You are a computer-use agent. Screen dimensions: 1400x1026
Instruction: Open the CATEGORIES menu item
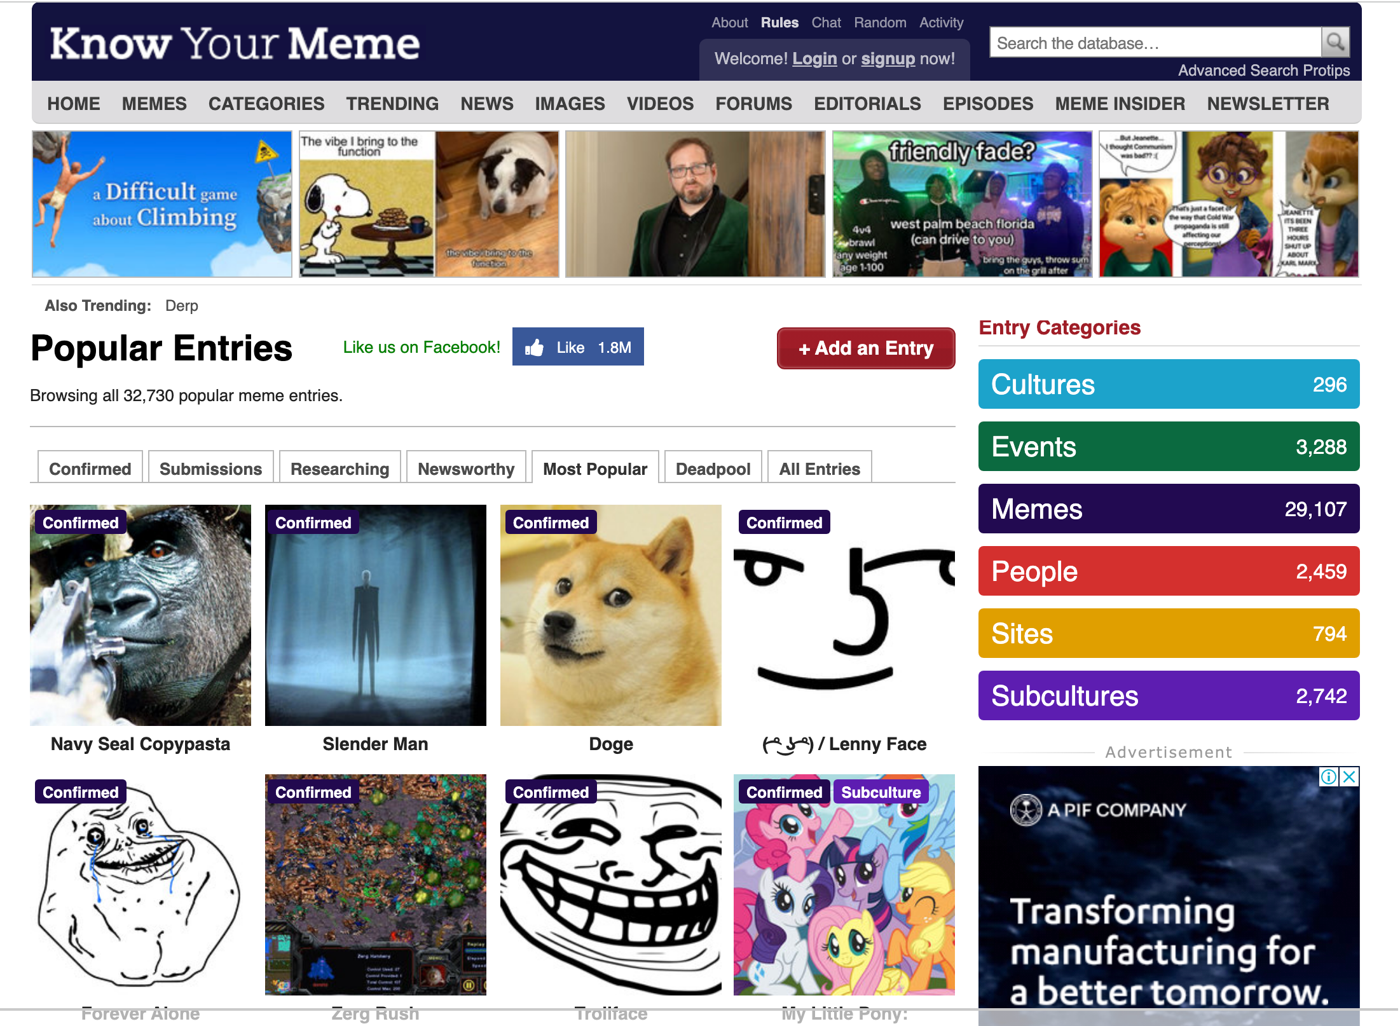click(266, 104)
